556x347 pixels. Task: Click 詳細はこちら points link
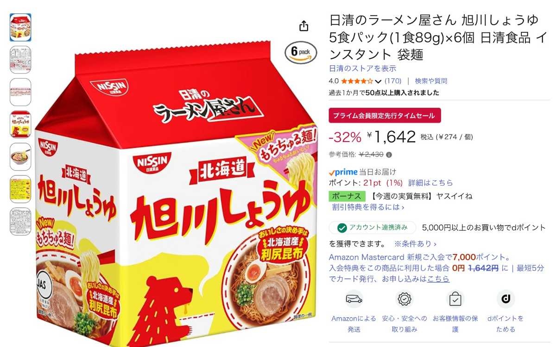click(x=430, y=183)
